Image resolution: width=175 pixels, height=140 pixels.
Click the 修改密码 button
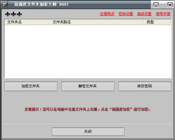pyautogui.click(x=145, y=86)
